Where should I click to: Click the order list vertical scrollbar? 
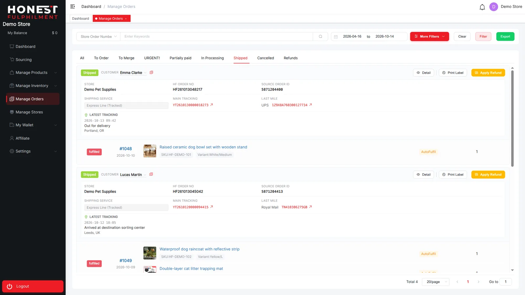pos(512,118)
